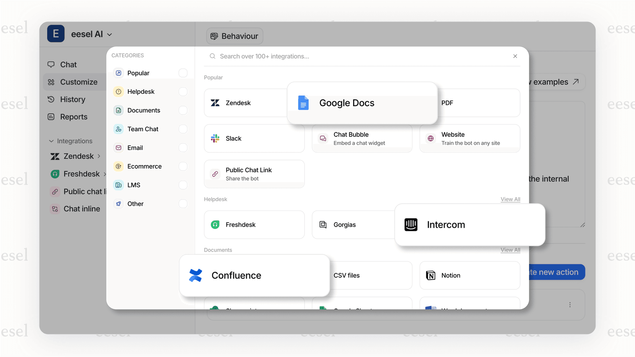
Task: Toggle the LMS category radio
Action: (183, 185)
